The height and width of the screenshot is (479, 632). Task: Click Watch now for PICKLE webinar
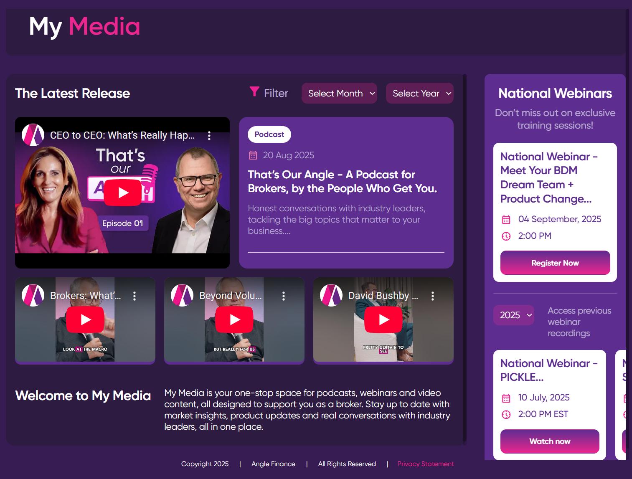[550, 441]
